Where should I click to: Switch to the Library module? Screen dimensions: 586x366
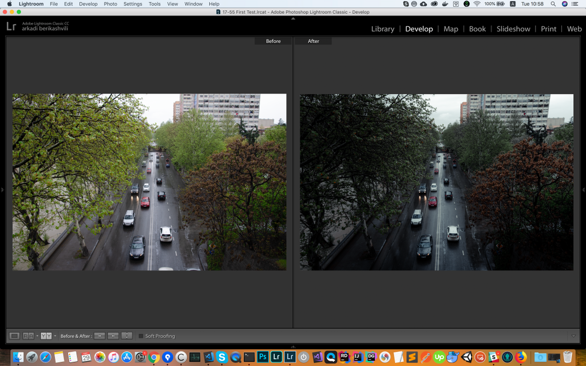(x=383, y=29)
